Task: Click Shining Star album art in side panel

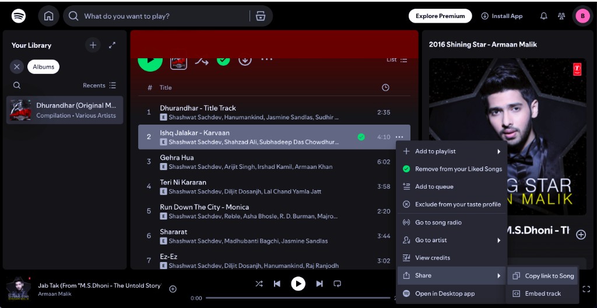Action: (508, 137)
